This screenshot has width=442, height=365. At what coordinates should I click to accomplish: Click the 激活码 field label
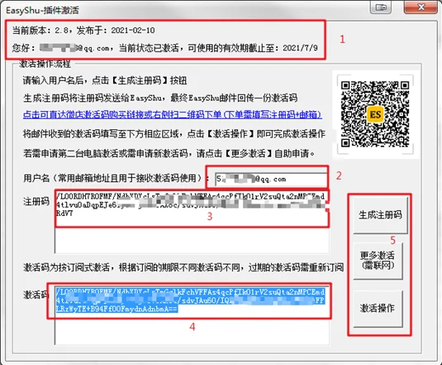coord(36,295)
